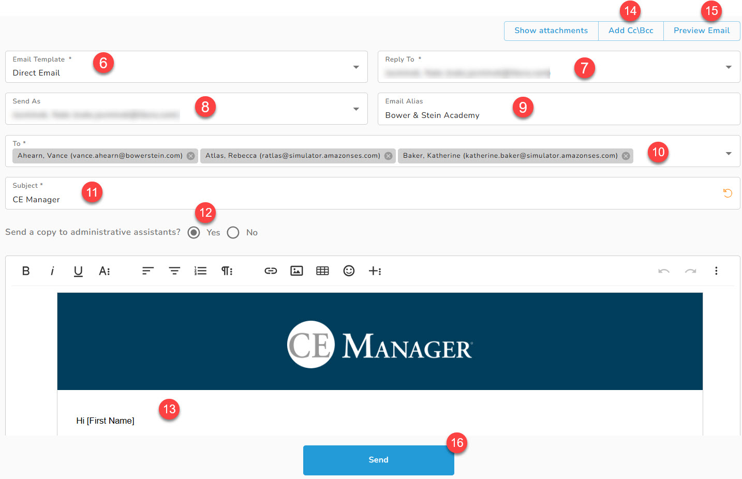This screenshot has width=742, height=479.
Task: Reset the subject with orange refresh icon
Action: 728,193
